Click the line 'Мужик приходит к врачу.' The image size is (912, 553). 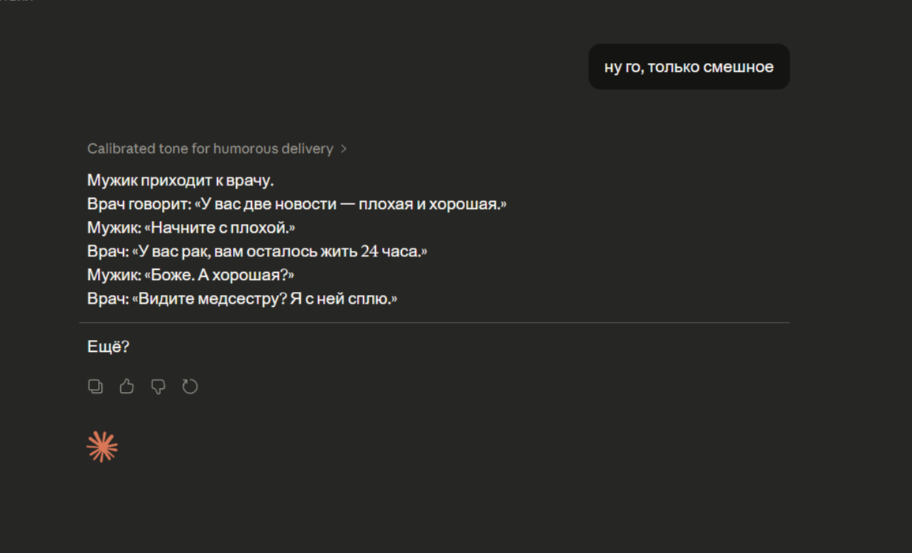coord(180,181)
